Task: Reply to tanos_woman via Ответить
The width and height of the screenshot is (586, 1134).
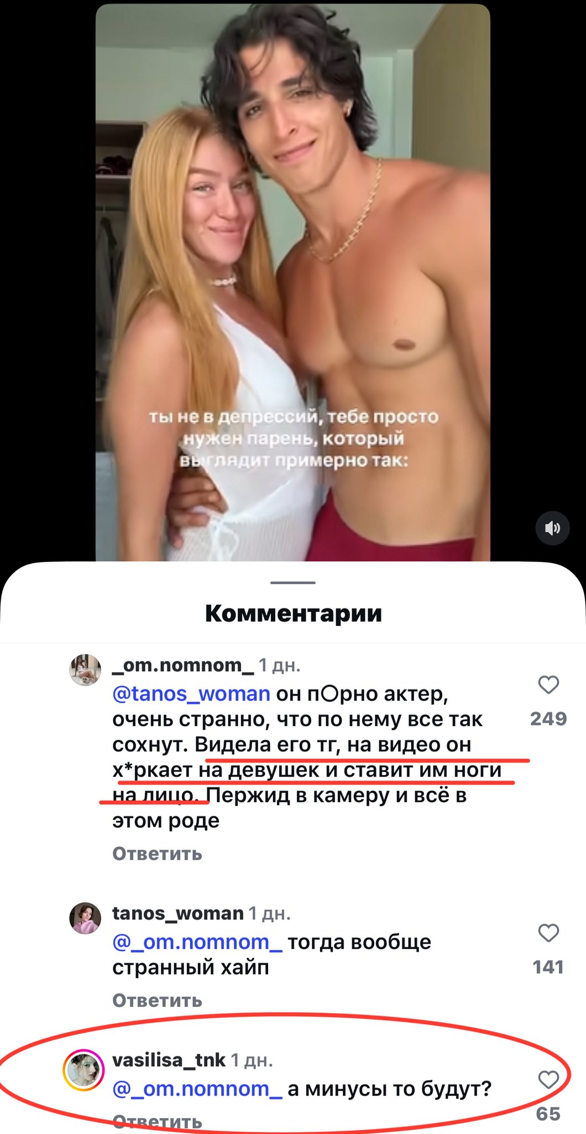Action: 157,1000
